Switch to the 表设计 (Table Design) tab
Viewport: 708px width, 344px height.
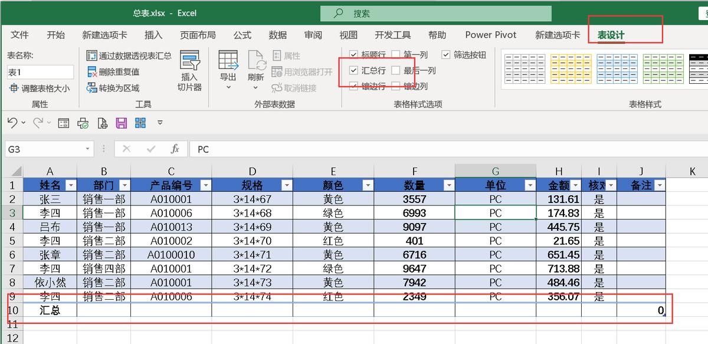tap(611, 35)
